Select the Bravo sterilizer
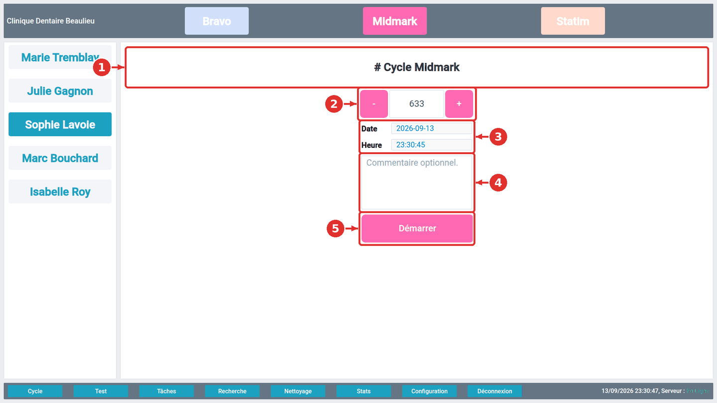The image size is (717, 403). [217, 21]
